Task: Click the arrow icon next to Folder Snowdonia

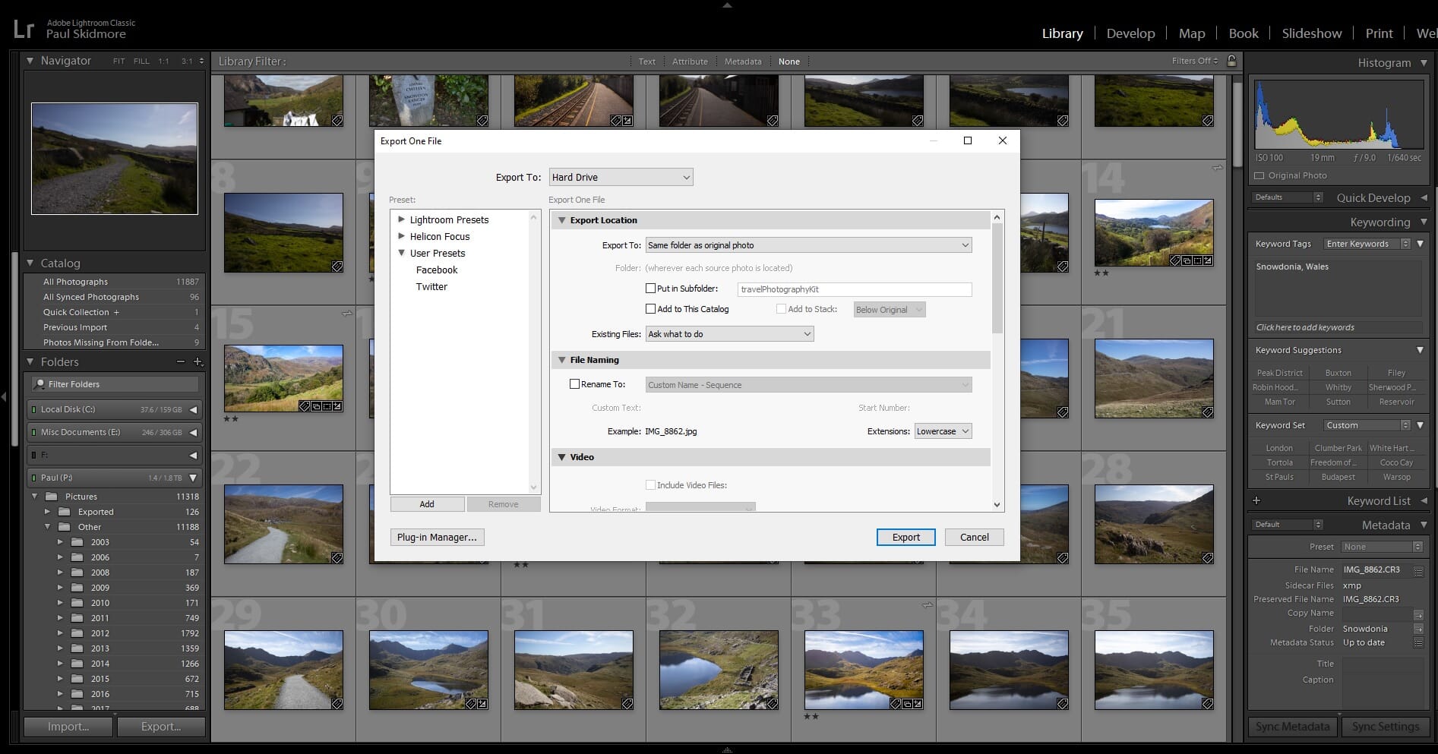Action: (x=1417, y=629)
